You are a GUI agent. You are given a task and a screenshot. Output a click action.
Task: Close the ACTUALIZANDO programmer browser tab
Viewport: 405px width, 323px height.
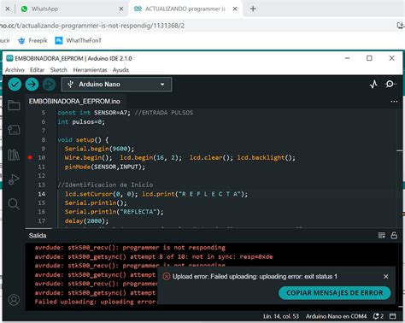pyautogui.click(x=235, y=9)
